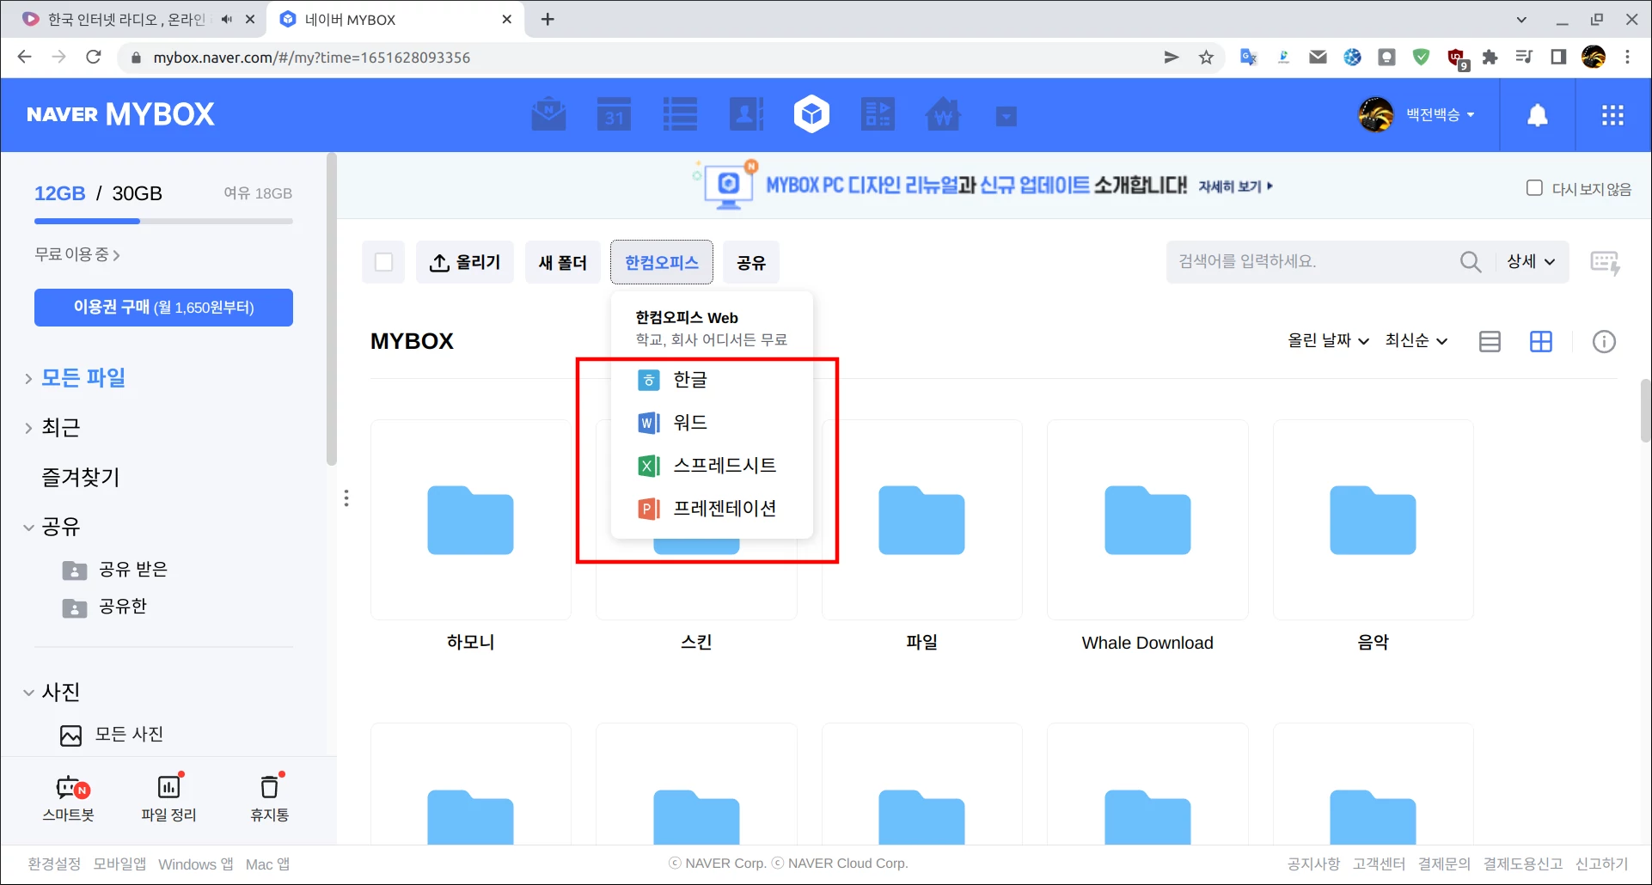Open the 휴지통 trash
1652x885 pixels.
270,798
